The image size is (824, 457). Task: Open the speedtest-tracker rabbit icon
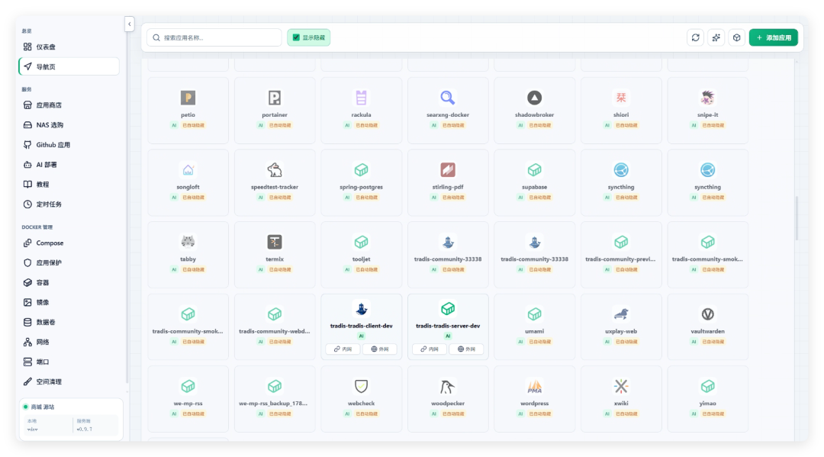(275, 169)
